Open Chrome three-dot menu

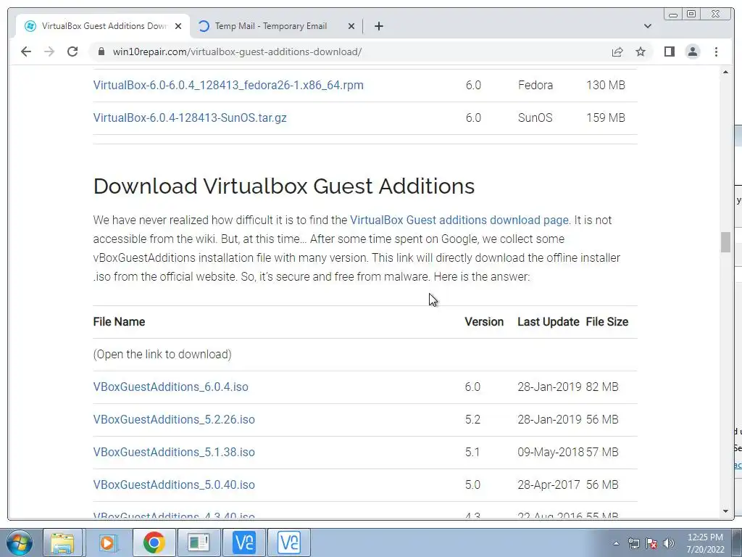pos(716,51)
